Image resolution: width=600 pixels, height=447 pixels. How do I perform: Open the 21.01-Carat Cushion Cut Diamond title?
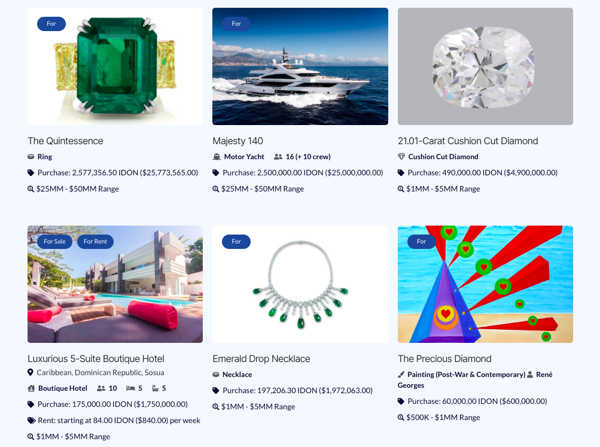point(468,141)
